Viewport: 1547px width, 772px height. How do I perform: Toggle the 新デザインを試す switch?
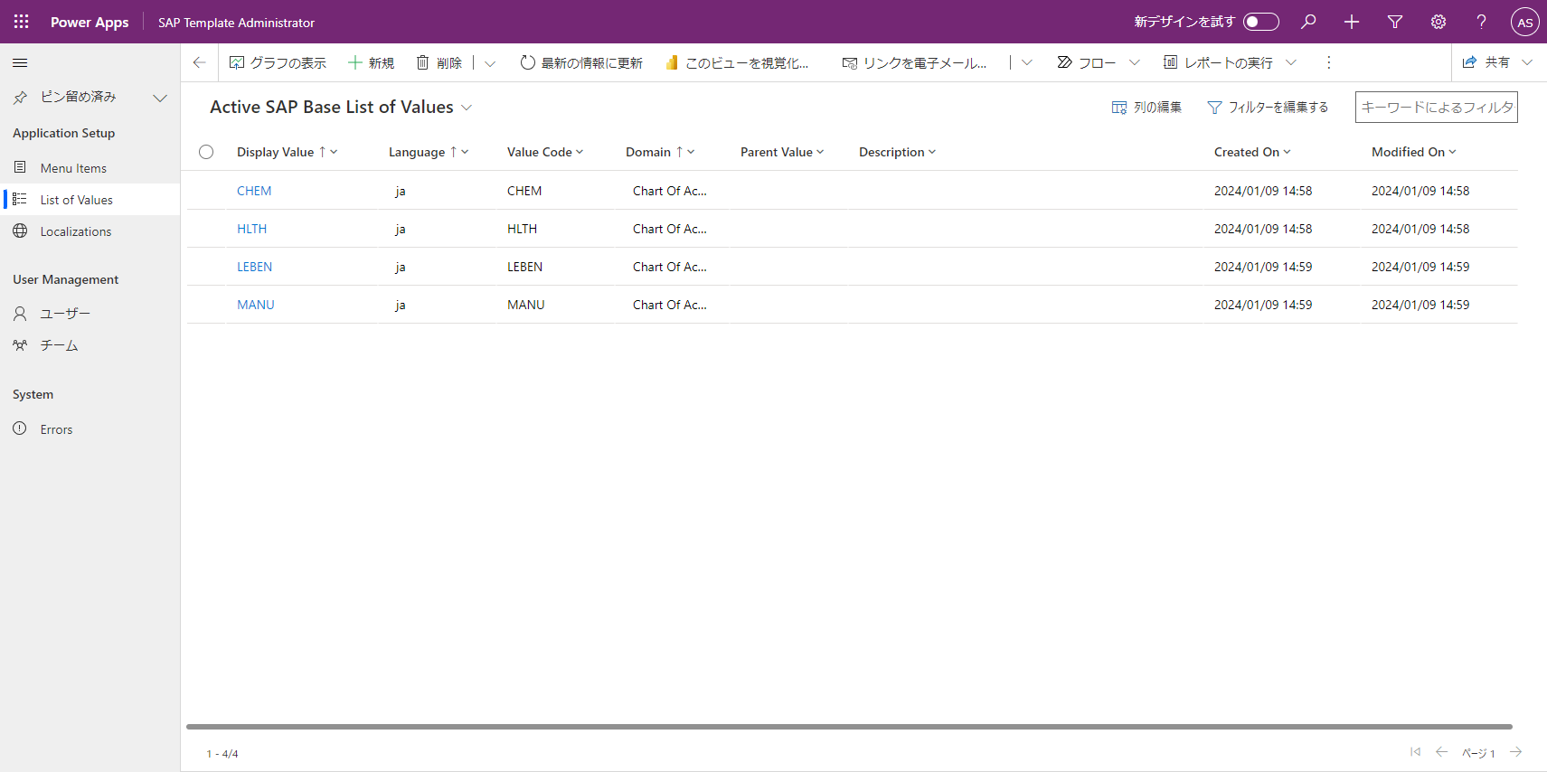1260,22
